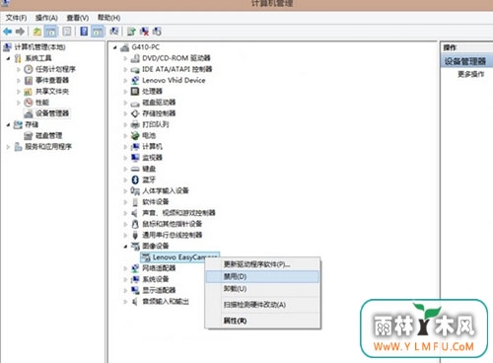Viewport: 493px width, 363px height.
Task: Collapse the 系统工具 system tools tree
Action: point(9,58)
